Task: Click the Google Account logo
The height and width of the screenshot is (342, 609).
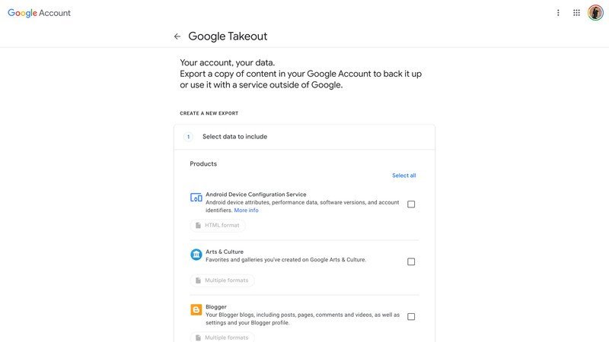Action: 39,13
